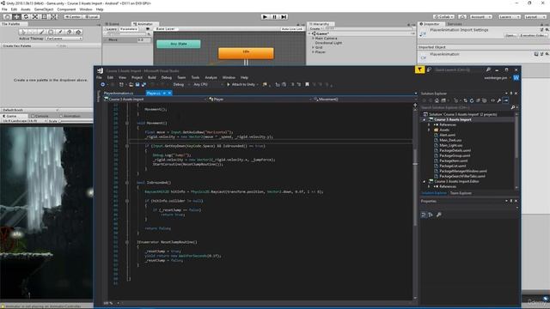Open Unity's Component menu
The height and width of the screenshot is (309, 550).
click(x=66, y=9)
